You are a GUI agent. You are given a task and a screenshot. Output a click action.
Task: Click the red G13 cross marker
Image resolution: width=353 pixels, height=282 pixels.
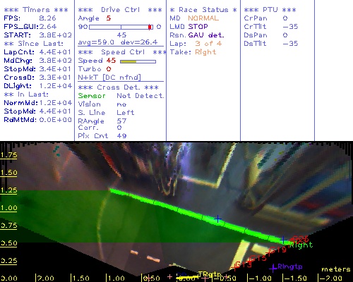tap(234, 267)
